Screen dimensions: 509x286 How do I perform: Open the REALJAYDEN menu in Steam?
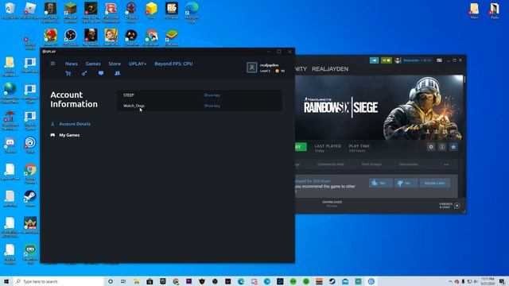330,69
